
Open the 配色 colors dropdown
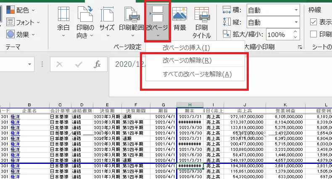21,9
